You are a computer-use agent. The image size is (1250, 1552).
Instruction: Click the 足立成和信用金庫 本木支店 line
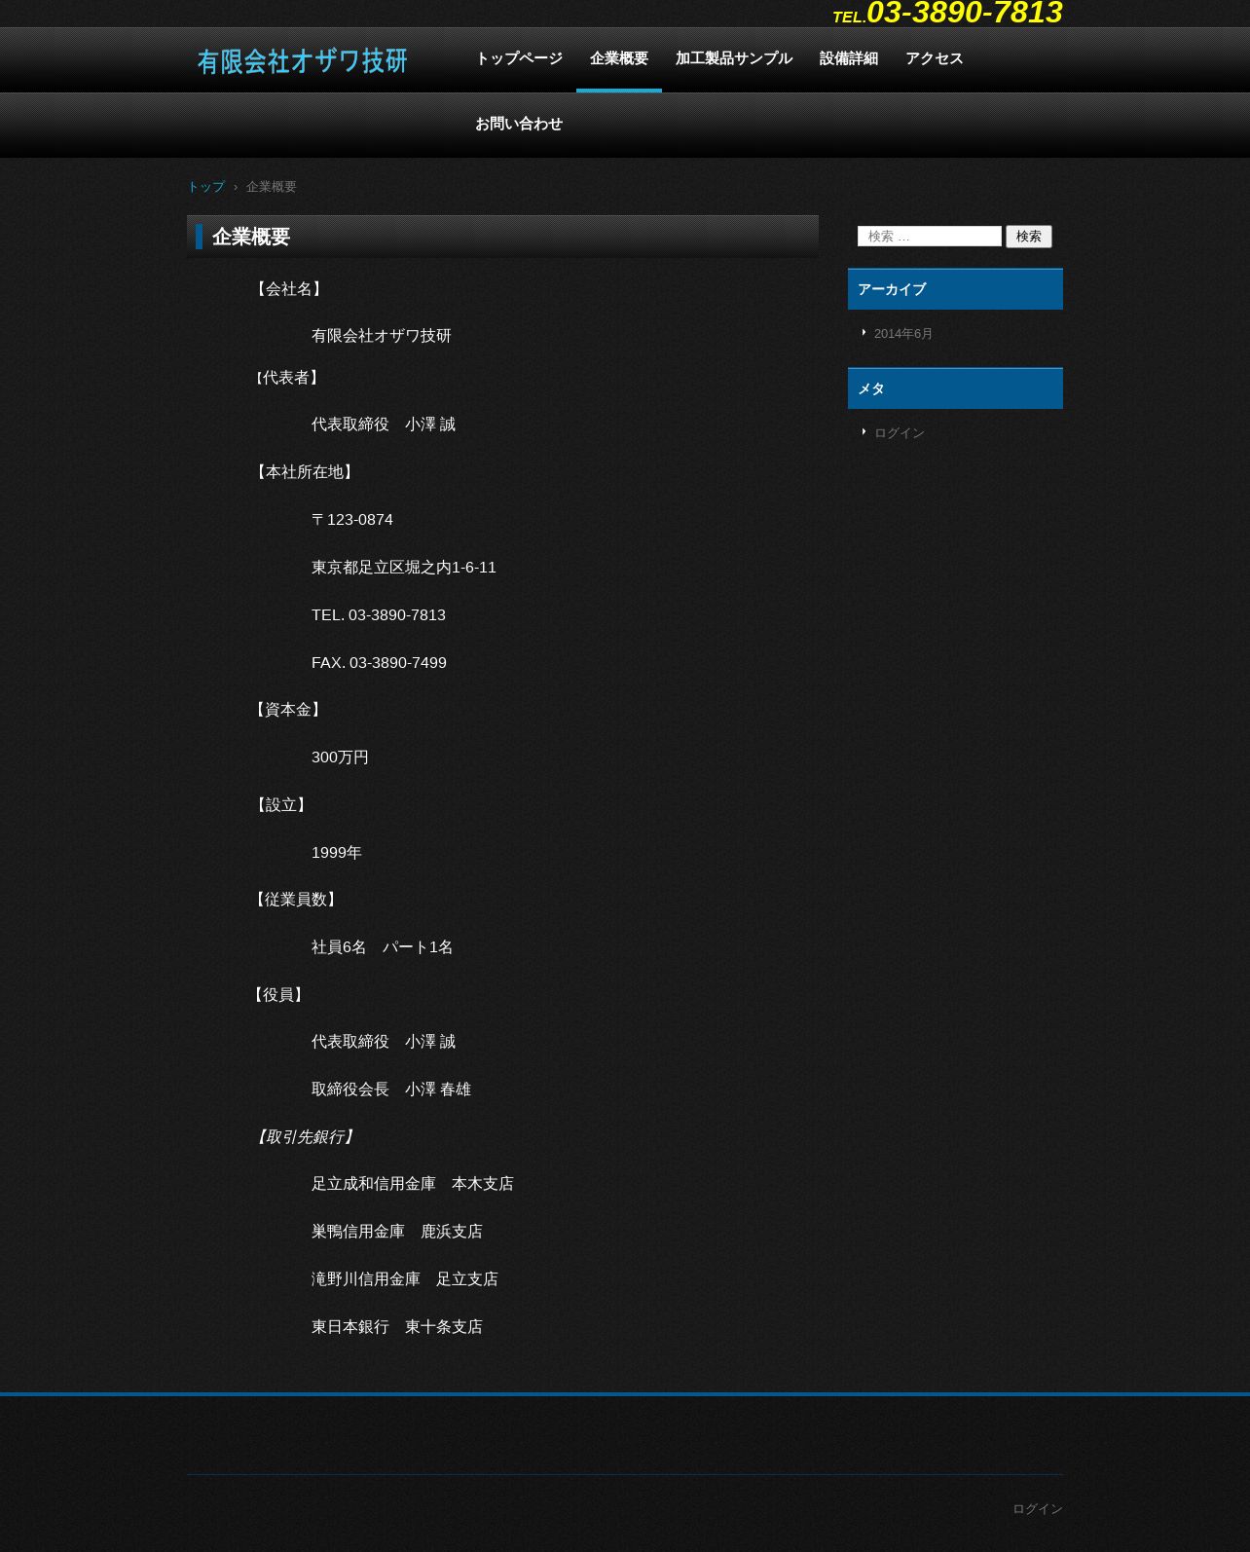coord(413,1184)
